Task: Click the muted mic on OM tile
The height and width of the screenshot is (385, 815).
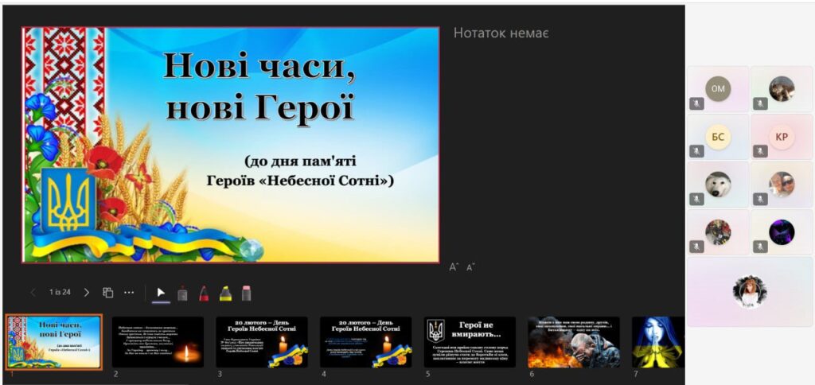Action: [696, 103]
